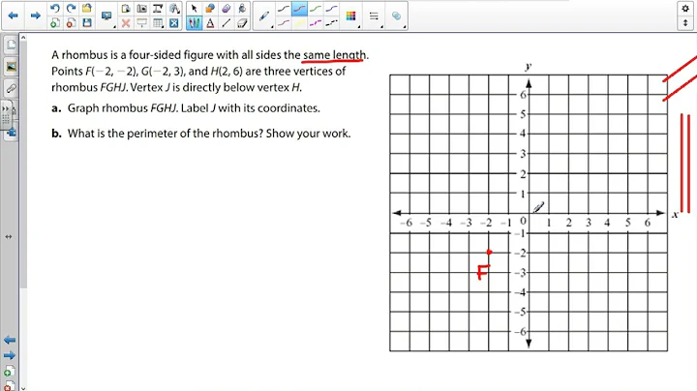The image size is (697, 391).
Task: Expand the side panel with double chevron
Action: tap(6, 108)
